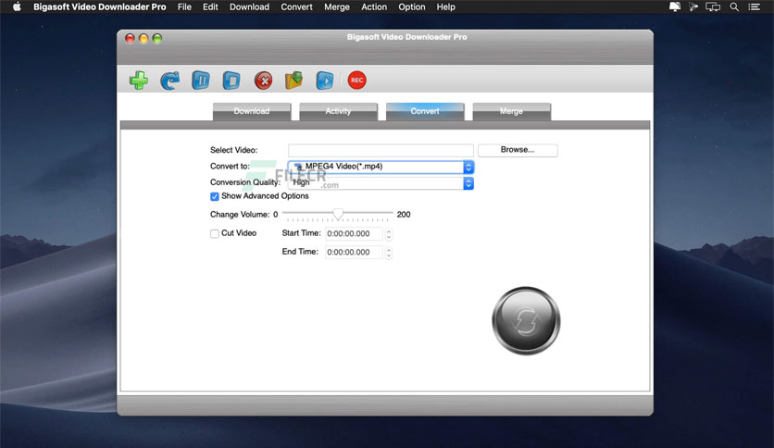Click the green zoom window button
Image resolution: width=774 pixels, height=448 pixels.
pyautogui.click(x=157, y=39)
